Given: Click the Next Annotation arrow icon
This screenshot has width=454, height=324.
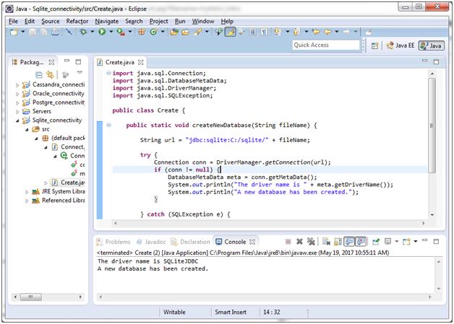Looking at the screenshot, I should click(278, 32).
